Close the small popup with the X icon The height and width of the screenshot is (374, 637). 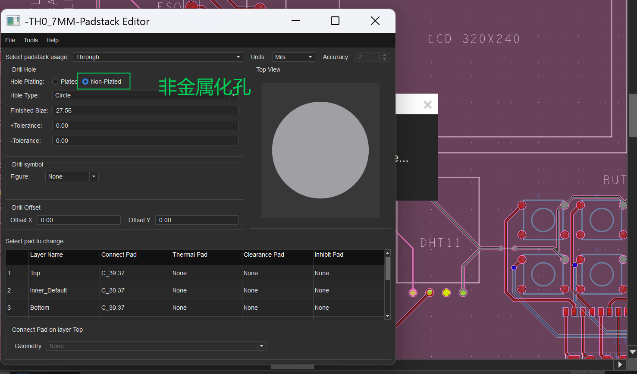coord(427,105)
